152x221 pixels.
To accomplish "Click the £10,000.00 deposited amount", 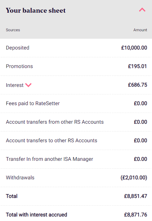I will [134, 48].
